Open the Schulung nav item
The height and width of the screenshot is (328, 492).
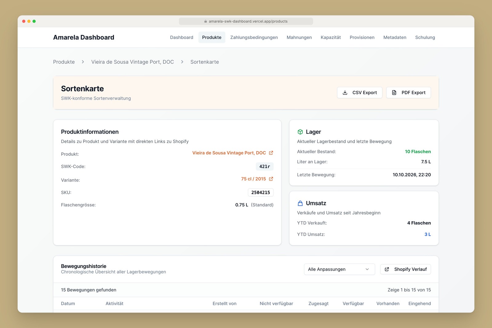click(x=425, y=37)
